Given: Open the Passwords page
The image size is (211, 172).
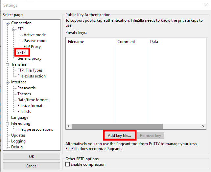Looking at the screenshot, I should 26,88.
